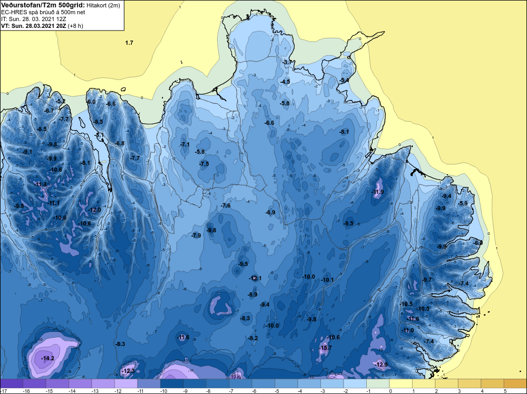
Task: Click the -5.4 temperature value
Action: 344,80
